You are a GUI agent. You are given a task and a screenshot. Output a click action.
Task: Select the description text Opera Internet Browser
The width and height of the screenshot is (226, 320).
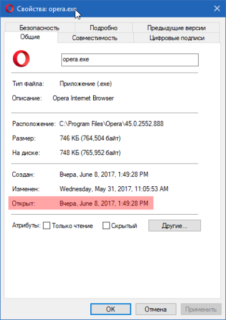point(83,98)
